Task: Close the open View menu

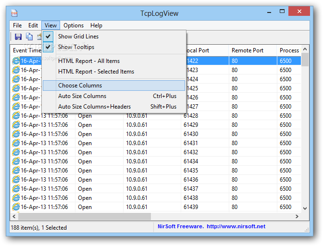Action: click(x=50, y=25)
